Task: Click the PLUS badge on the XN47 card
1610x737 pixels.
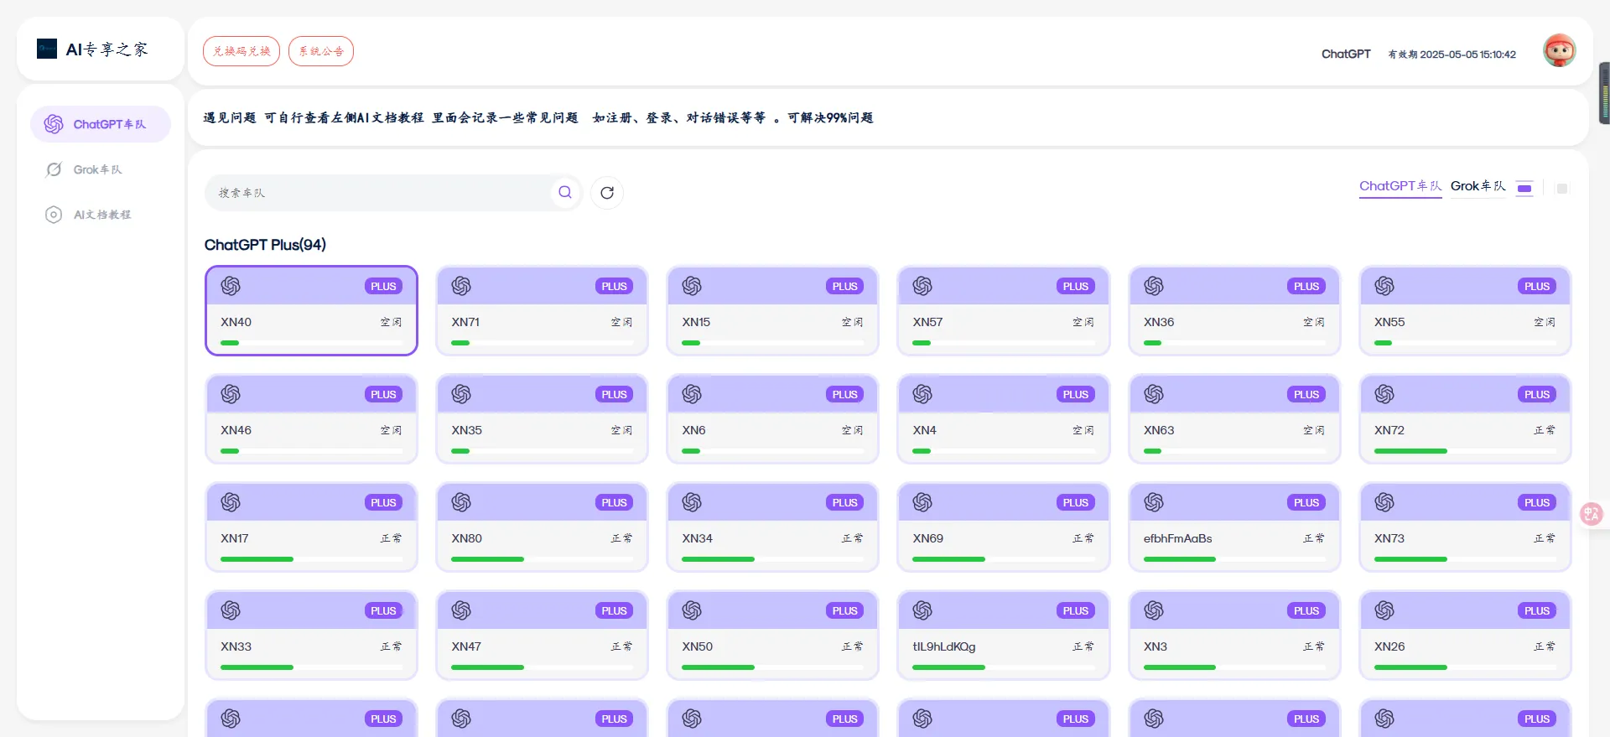Action: tap(614, 610)
